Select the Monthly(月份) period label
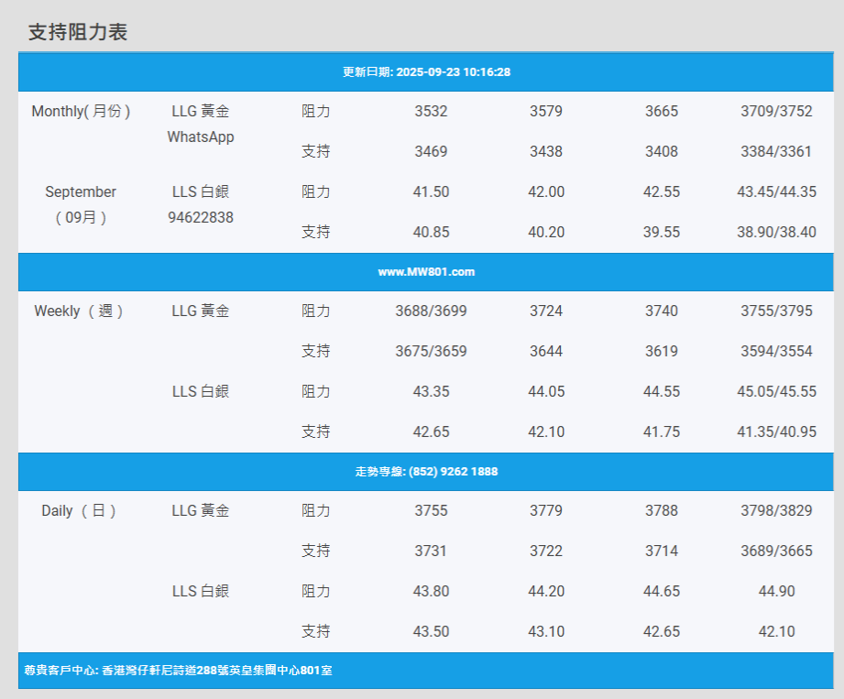 tap(81, 111)
